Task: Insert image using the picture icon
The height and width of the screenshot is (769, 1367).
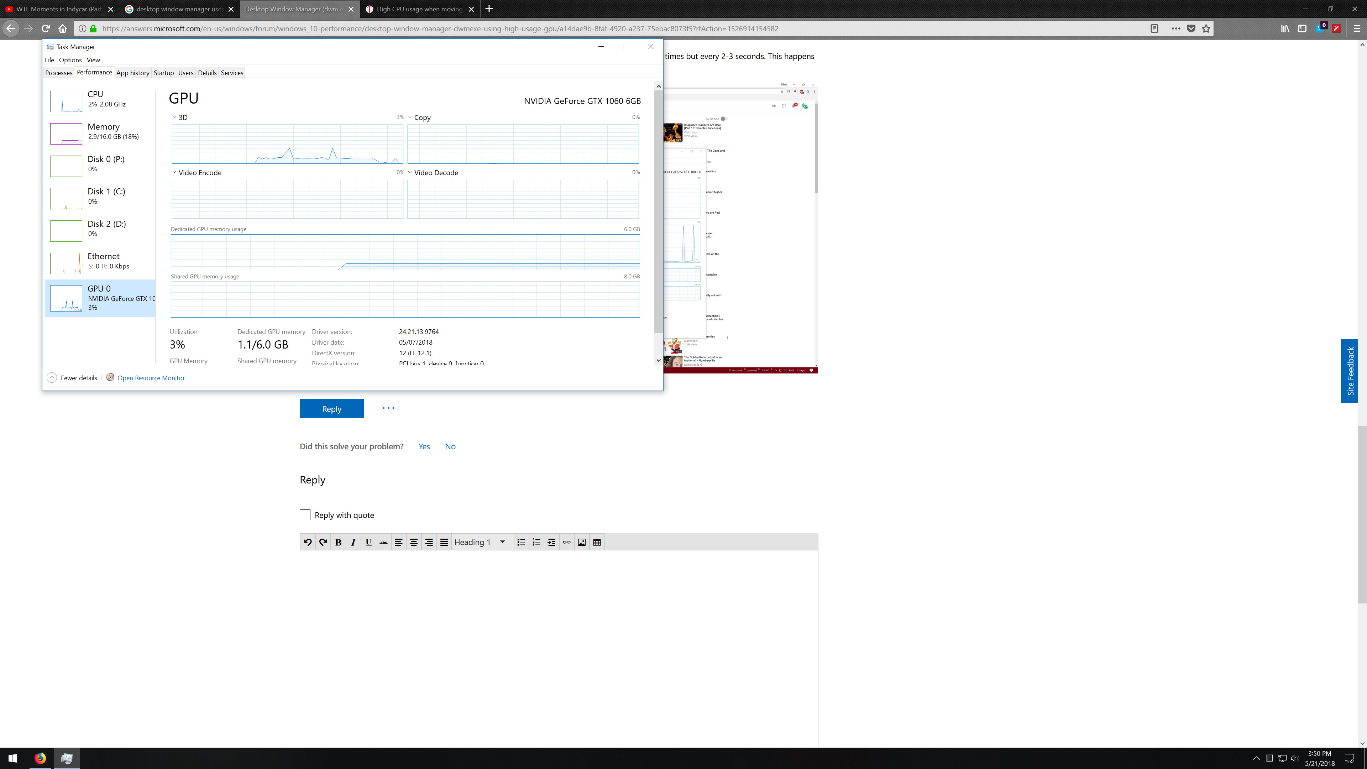Action: click(582, 542)
